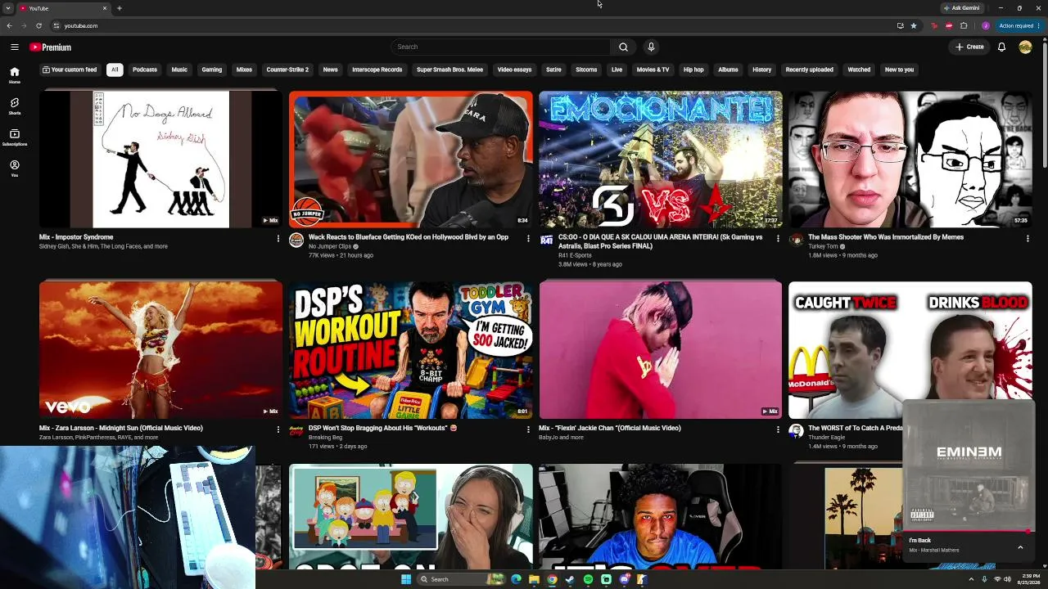Click the red ABP extension icon
Viewport: 1048px width, 589px height.
point(949,25)
